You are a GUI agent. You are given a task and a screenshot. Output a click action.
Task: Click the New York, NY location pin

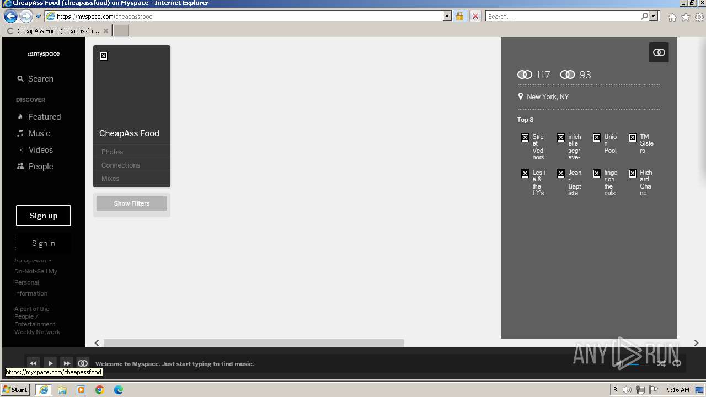520,96
